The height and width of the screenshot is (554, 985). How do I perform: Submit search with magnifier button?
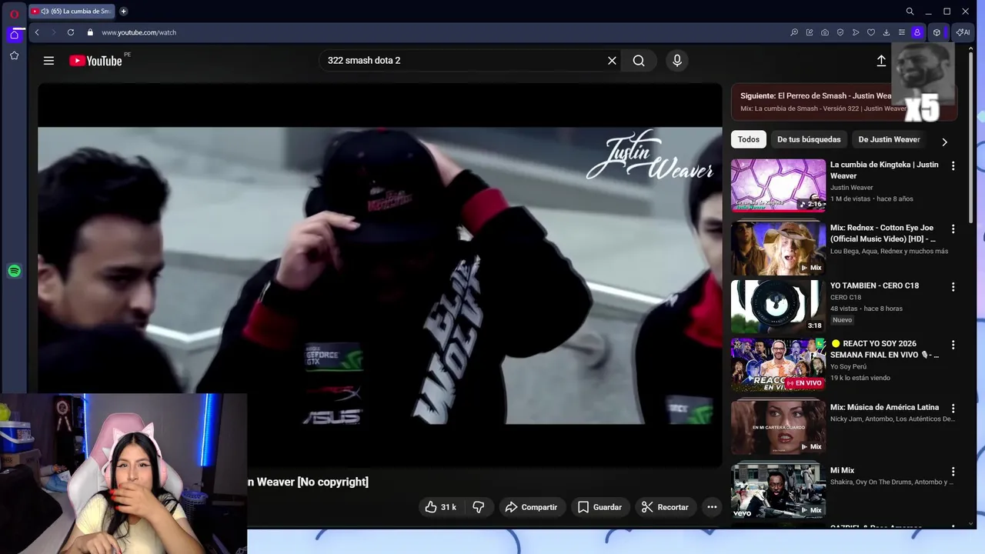[639, 61]
